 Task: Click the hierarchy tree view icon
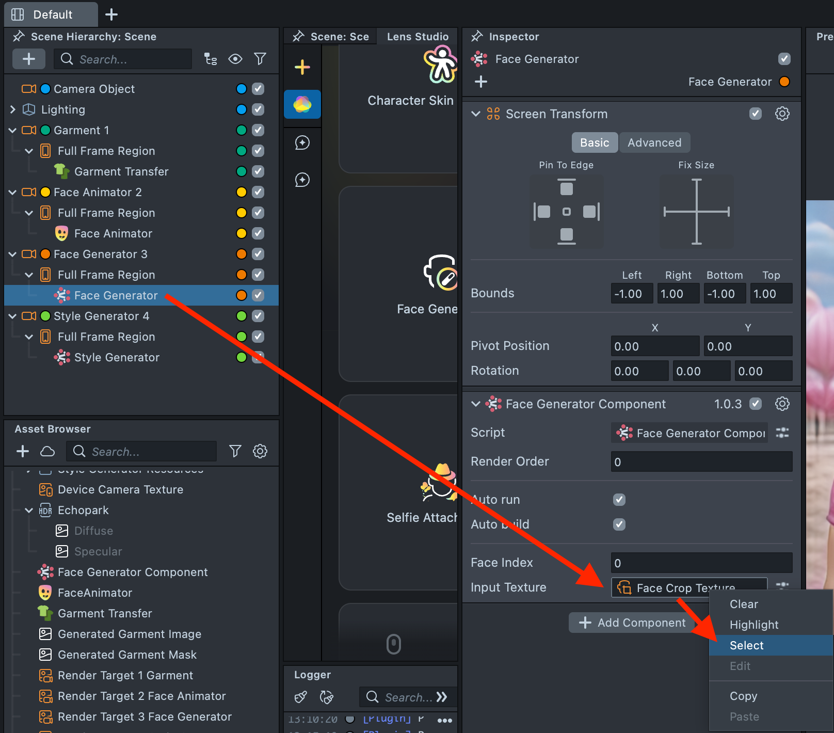[211, 59]
